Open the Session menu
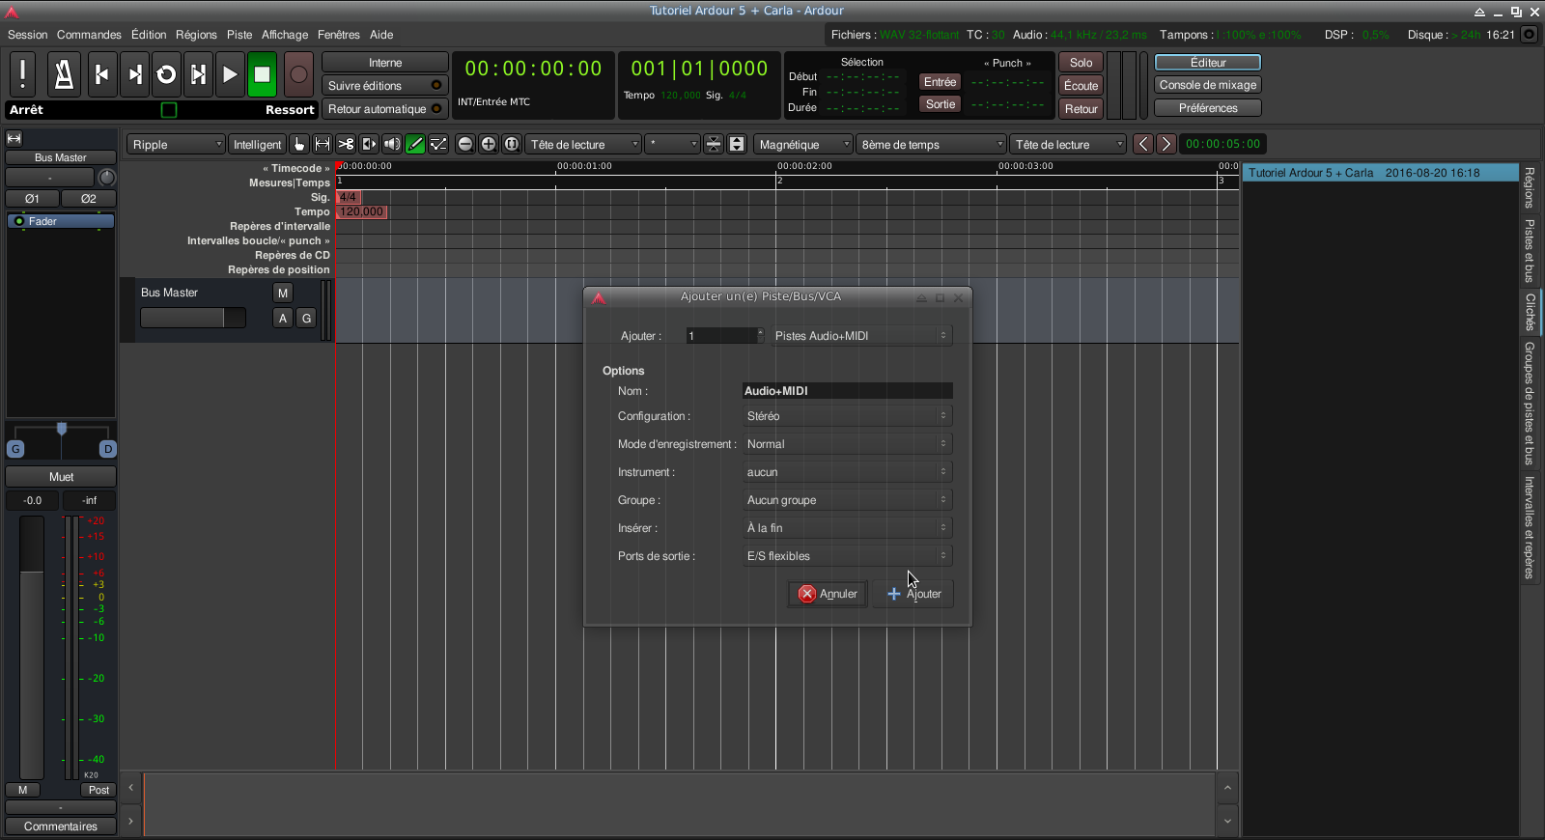This screenshot has width=1545, height=840. click(27, 35)
